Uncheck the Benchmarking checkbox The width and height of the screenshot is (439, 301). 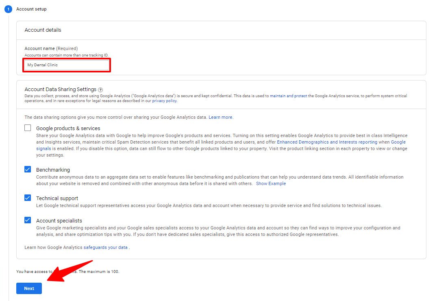[28, 169]
